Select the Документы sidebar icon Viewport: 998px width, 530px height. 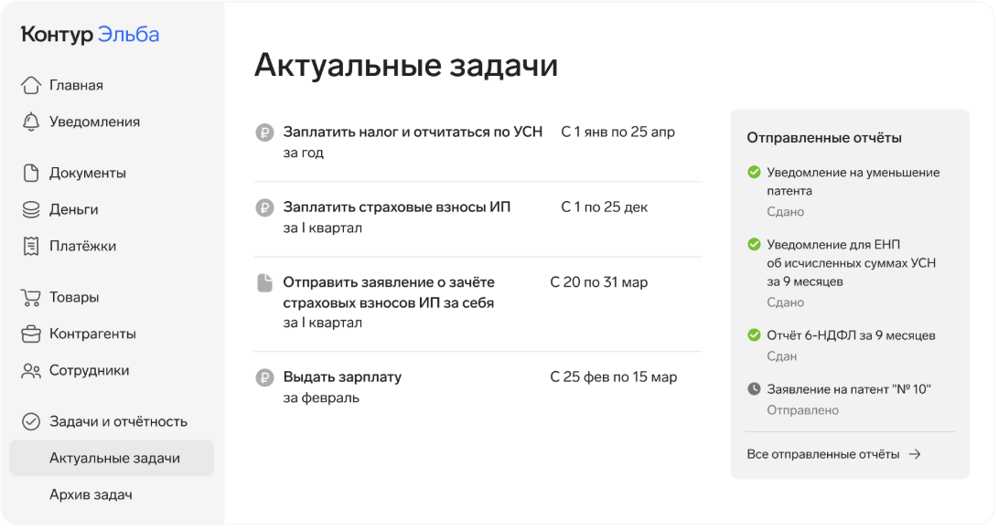pos(30,173)
